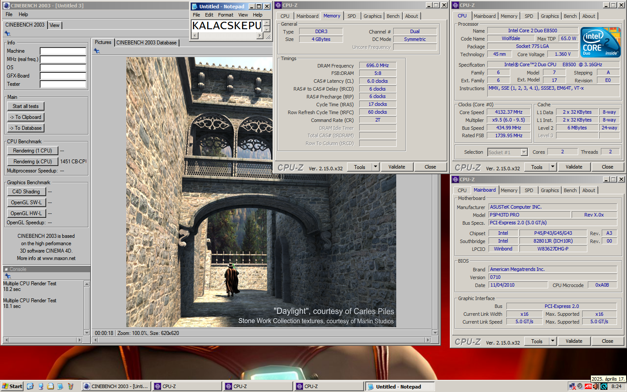Click the orange volume tray icon

coord(596,386)
